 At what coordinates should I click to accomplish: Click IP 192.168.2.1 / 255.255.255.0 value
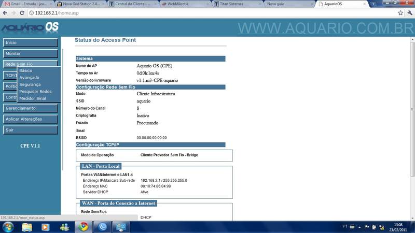(164, 180)
